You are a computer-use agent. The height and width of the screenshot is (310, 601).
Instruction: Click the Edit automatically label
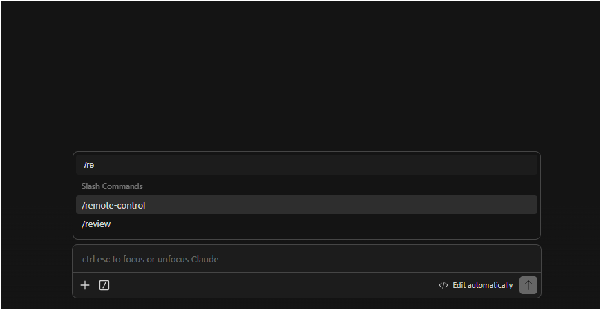point(482,285)
